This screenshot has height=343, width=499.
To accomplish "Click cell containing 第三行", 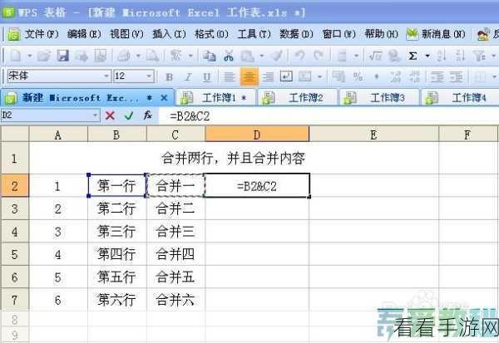I will point(116,231).
